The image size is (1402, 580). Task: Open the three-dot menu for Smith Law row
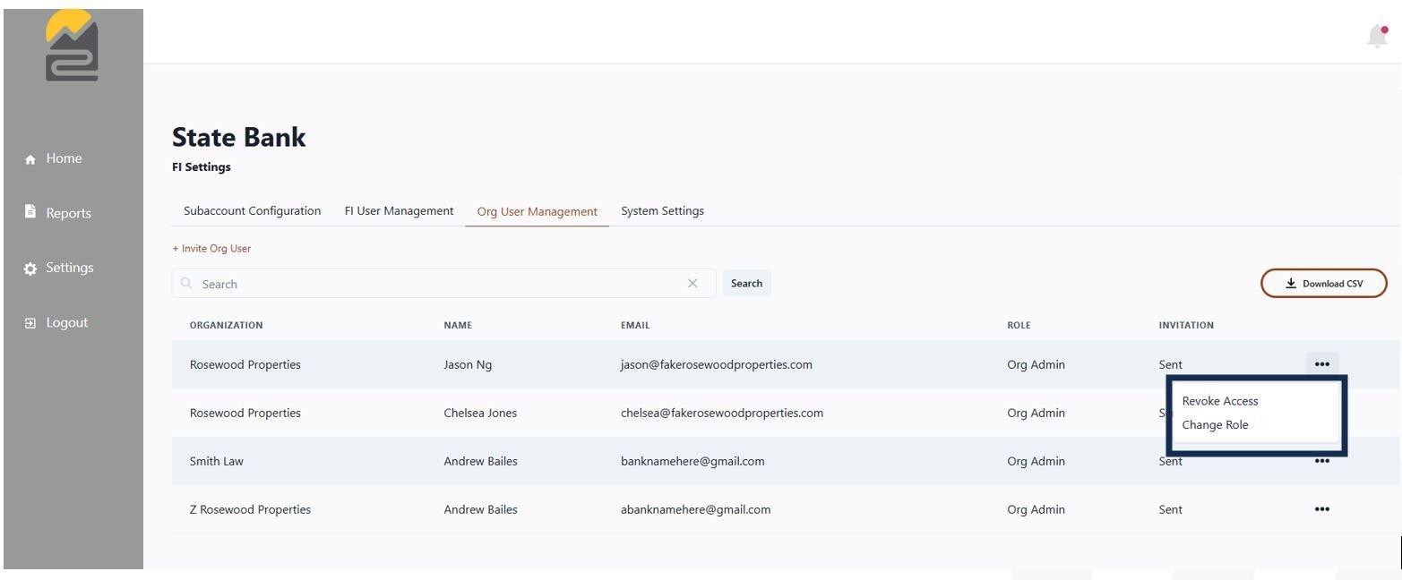[1321, 462]
